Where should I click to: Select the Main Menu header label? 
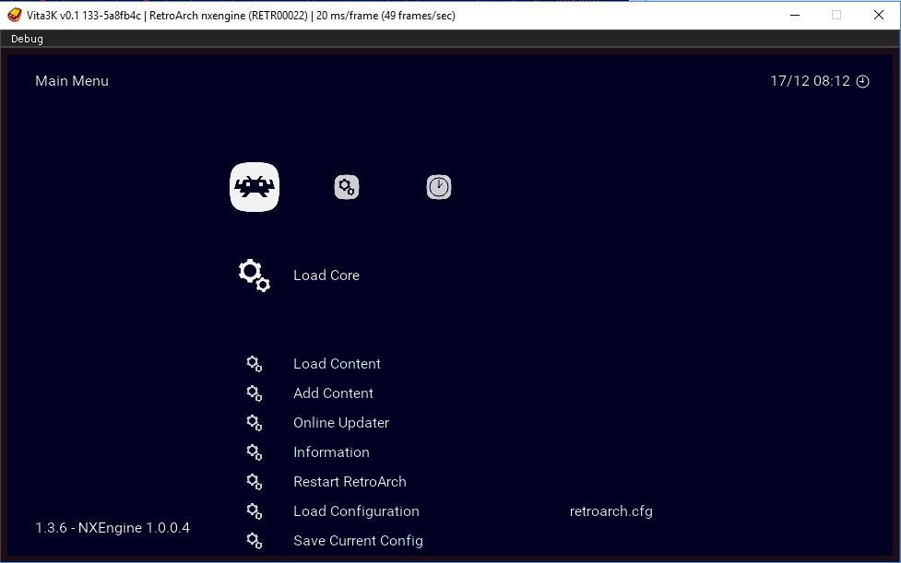[x=71, y=81]
